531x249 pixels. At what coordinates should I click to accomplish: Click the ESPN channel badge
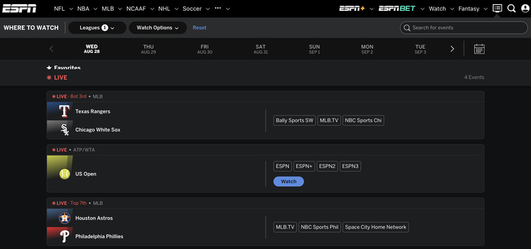pos(283,166)
